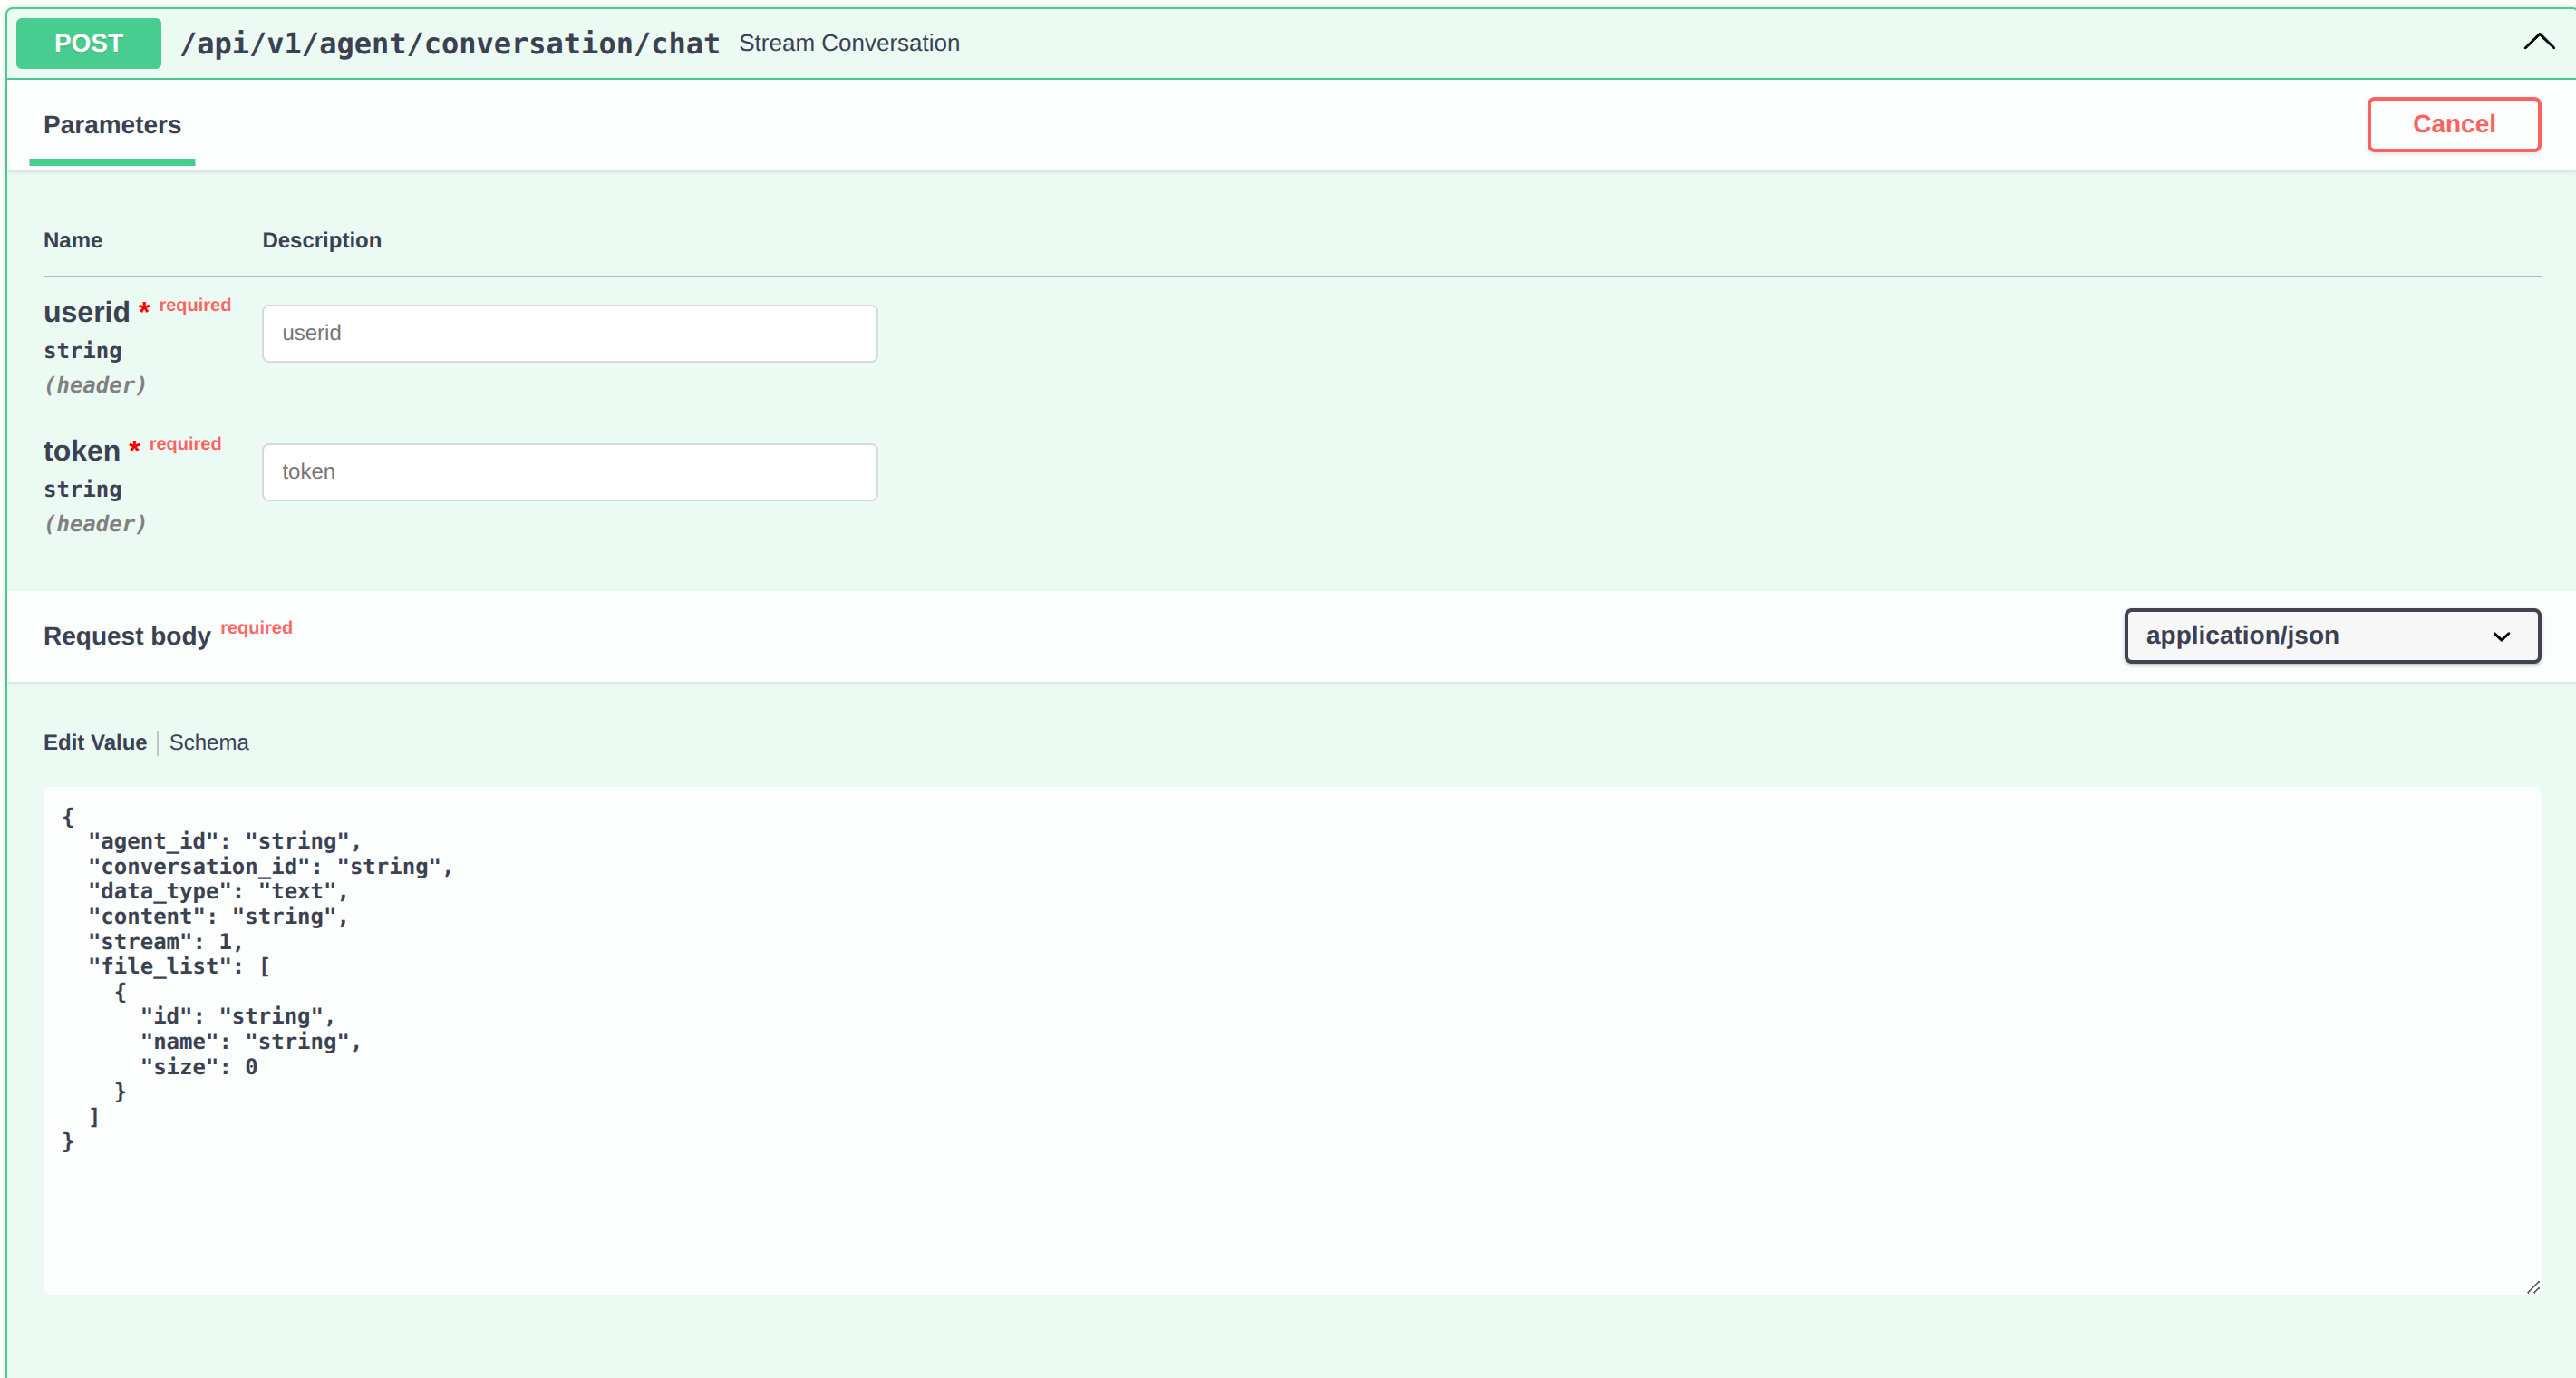Focus the userid header input field
Image resolution: width=2576 pixels, height=1378 pixels.
click(x=569, y=333)
